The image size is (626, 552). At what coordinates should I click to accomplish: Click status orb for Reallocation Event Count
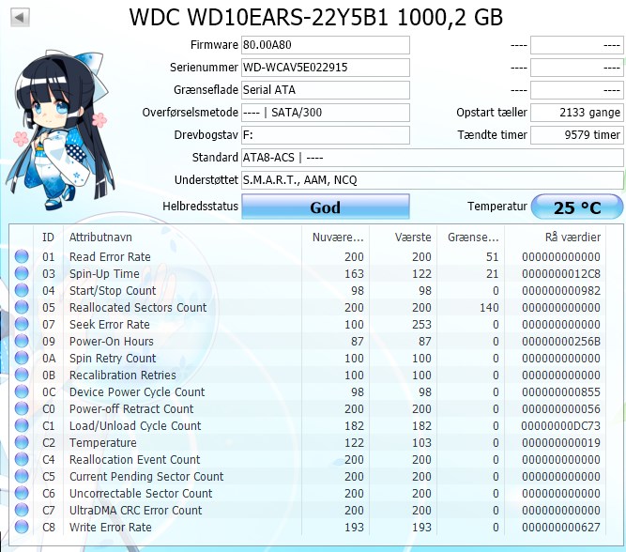22,459
